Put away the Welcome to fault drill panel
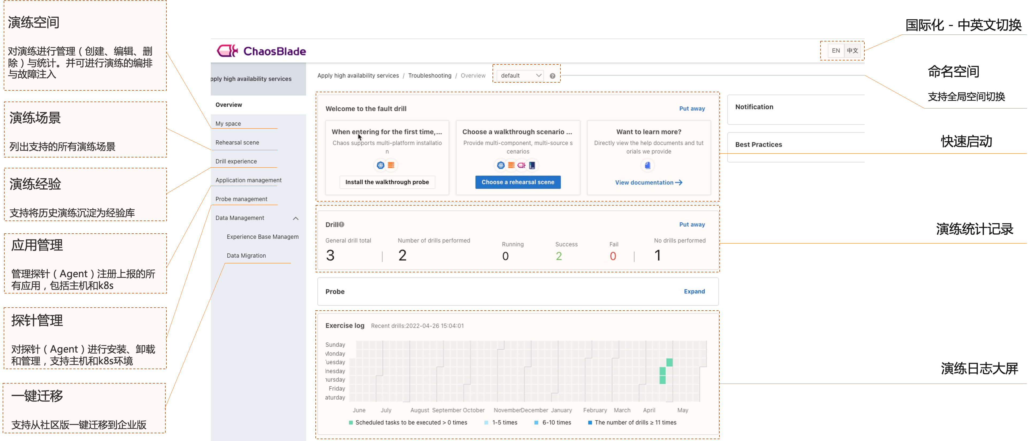This screenshot has height=441, width=1030. click(x=692, y=109)
